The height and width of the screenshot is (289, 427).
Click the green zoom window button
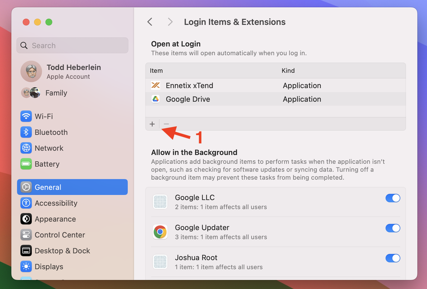[49, 22]
